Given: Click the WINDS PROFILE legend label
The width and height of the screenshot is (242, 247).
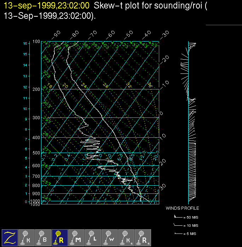Looking at the screenshot, I should pyautogui.click(x=182, y=208).
